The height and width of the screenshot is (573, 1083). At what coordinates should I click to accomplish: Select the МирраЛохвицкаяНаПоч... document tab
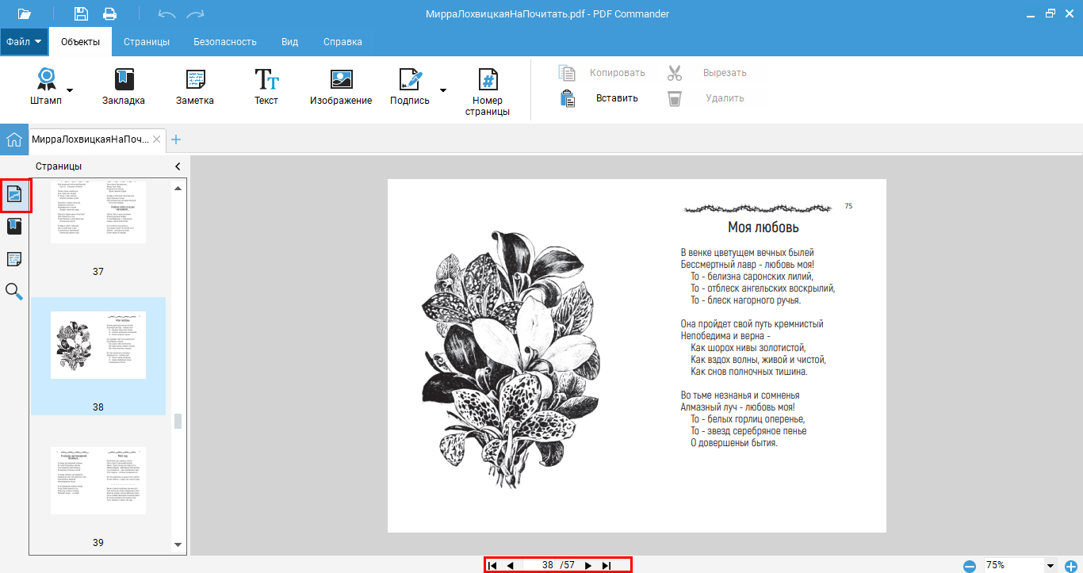[x=90, y=139]
